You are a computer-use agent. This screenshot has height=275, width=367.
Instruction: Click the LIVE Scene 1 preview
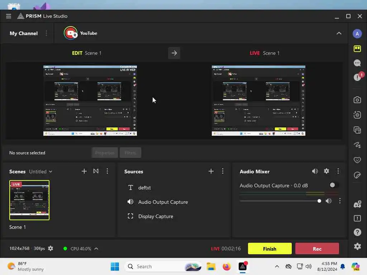258,101
